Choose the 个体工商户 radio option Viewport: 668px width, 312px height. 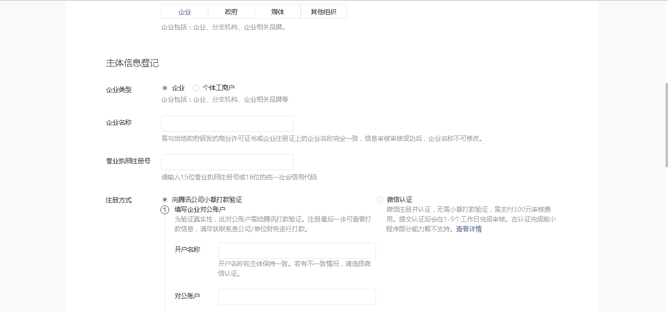(196, 88)
